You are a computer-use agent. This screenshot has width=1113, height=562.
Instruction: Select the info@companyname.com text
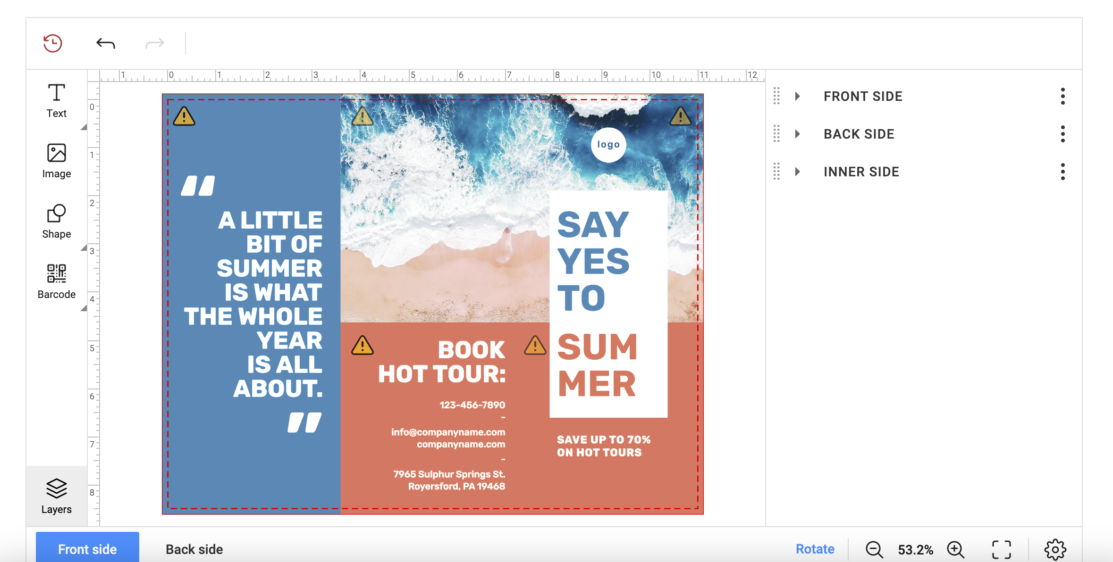coord(448,432)
